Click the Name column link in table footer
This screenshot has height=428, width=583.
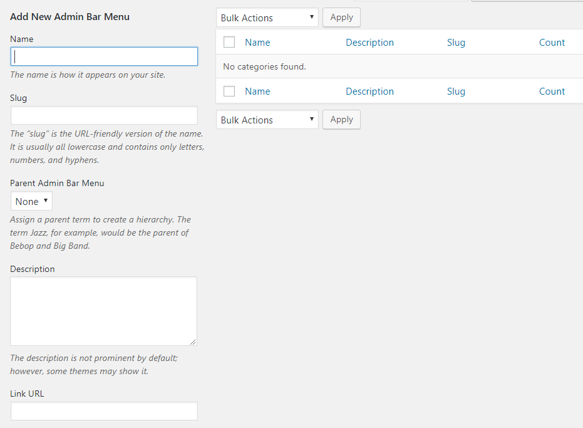(257, 91)
